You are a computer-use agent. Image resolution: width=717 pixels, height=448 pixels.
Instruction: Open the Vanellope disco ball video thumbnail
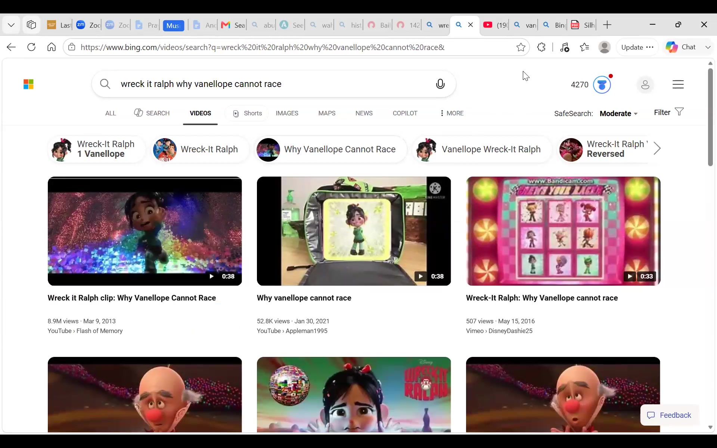354,395
